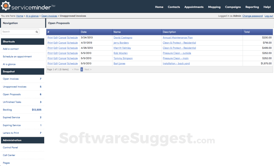Screen dimensions: 274x166
Task: Go to the Mapping menu item
Action: pyautogui.click(x=214, y=7)
